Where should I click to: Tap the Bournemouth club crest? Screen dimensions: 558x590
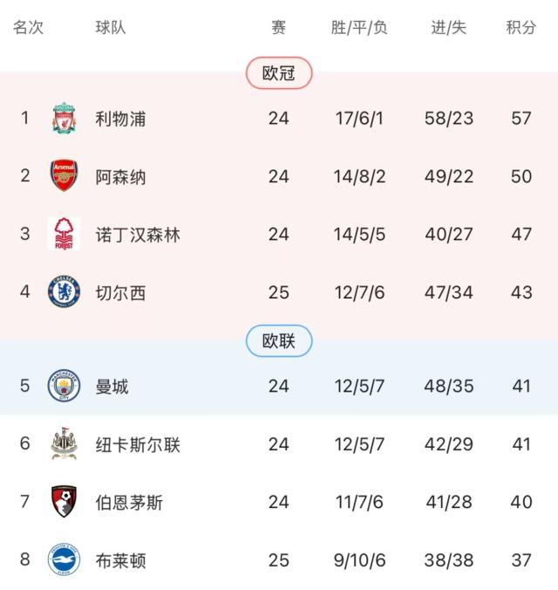coord(64,502)
